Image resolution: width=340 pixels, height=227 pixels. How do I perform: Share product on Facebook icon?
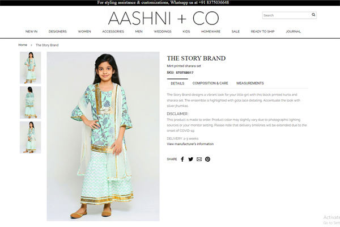pos(182,159)
